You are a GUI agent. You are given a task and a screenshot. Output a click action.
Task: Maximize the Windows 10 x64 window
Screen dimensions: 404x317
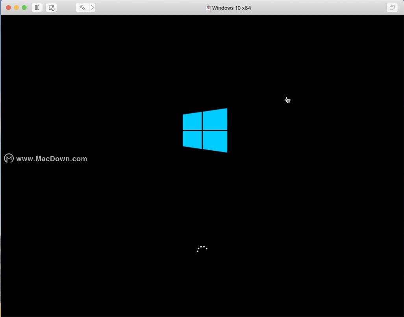[24, 8]
